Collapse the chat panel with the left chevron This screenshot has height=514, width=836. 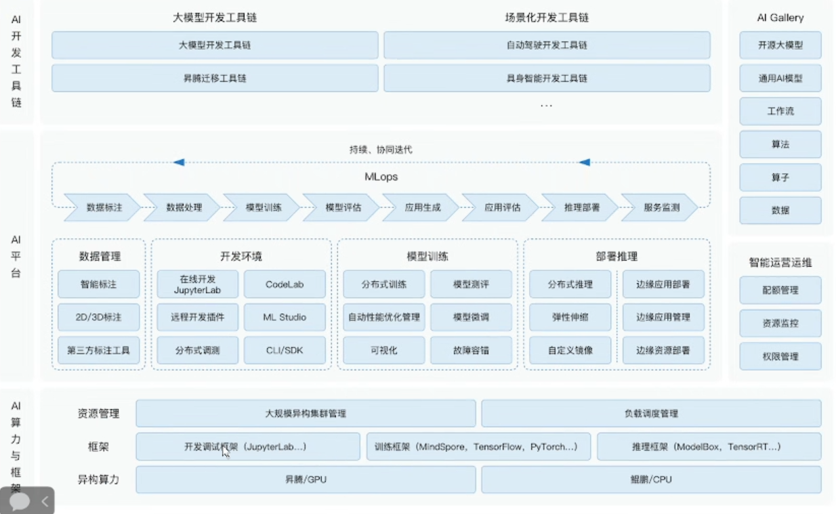45,500
